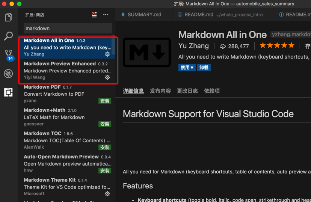Select the Markdown PDF list entry
311x202 pixels.
[66, 93]
